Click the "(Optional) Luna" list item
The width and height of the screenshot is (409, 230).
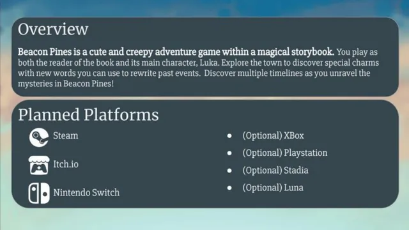click(x=273, y=188)
